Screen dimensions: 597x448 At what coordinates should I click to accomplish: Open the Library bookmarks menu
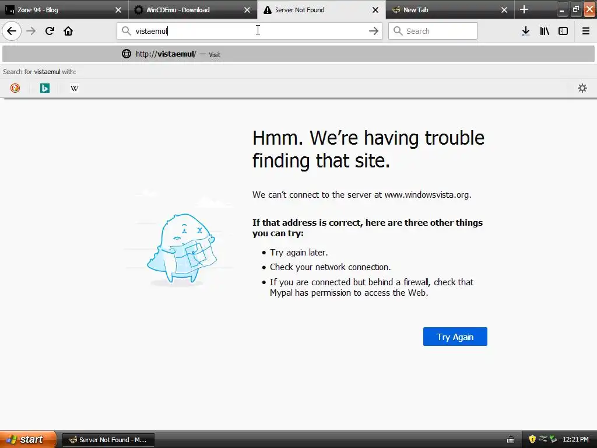point(545,31)
